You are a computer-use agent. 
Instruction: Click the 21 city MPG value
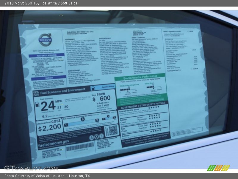59,108
